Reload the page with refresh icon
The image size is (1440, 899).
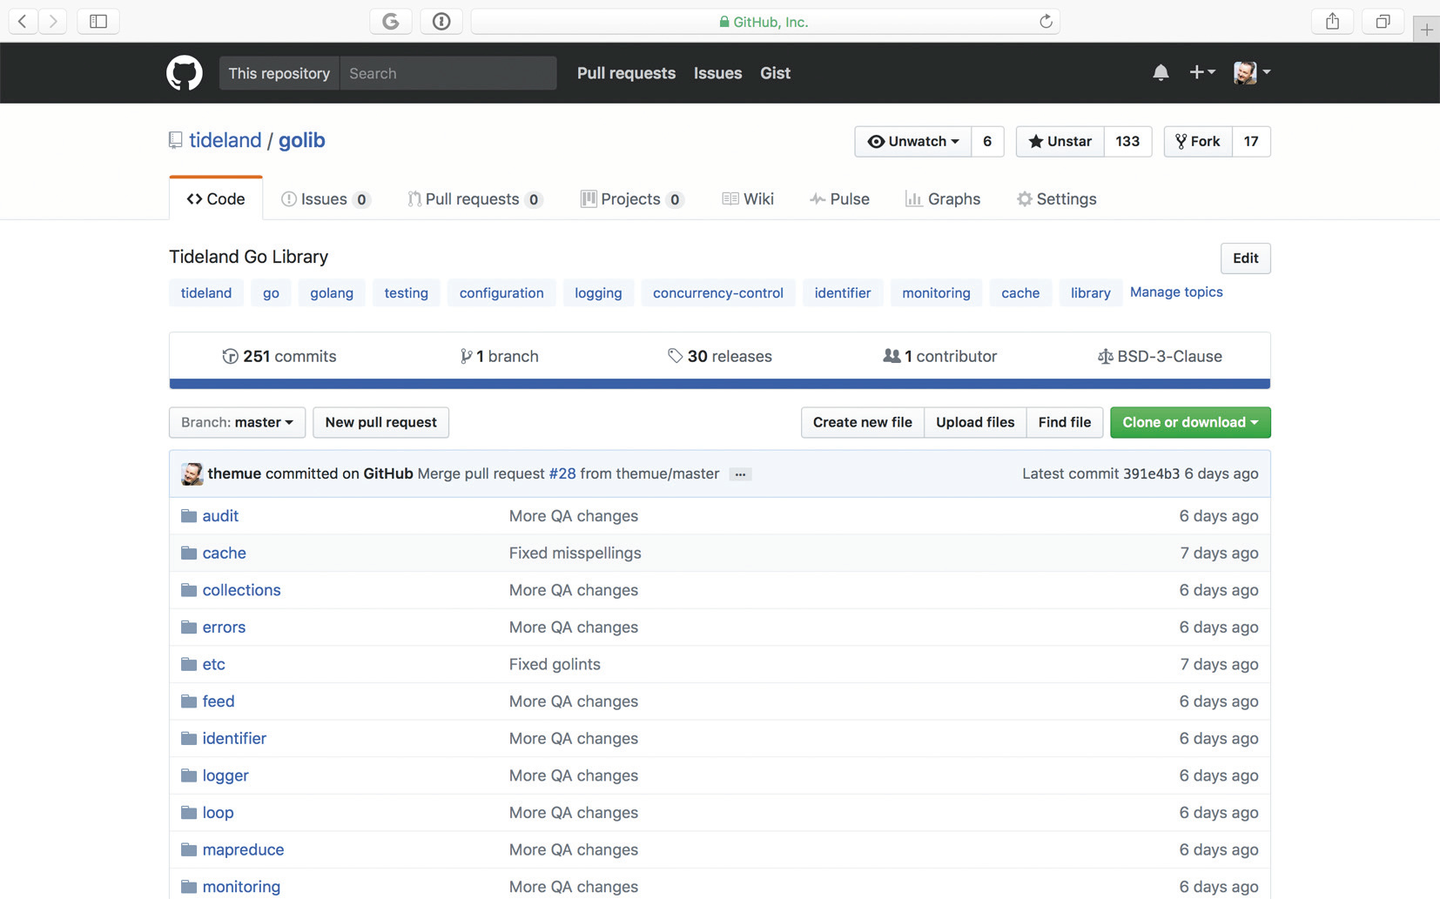pos(1046,22)
